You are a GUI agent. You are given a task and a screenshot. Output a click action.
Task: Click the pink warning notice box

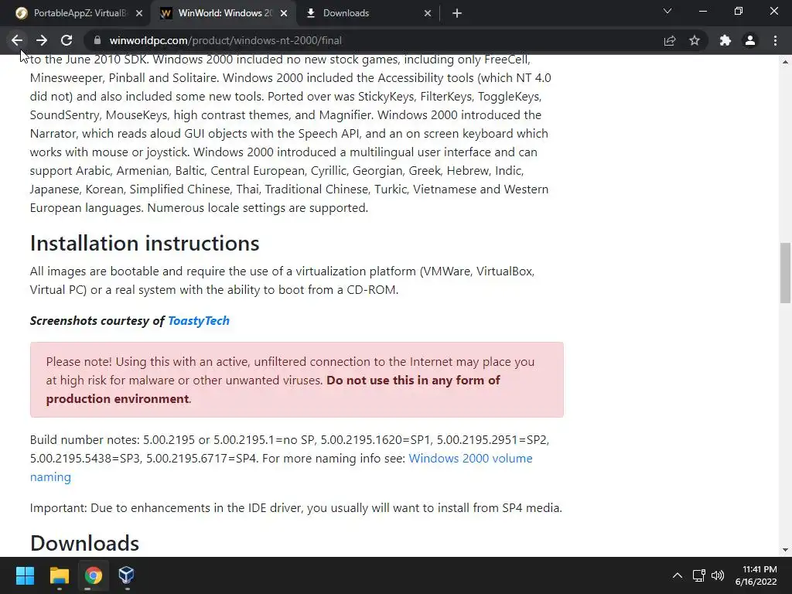tap(296, 380)
